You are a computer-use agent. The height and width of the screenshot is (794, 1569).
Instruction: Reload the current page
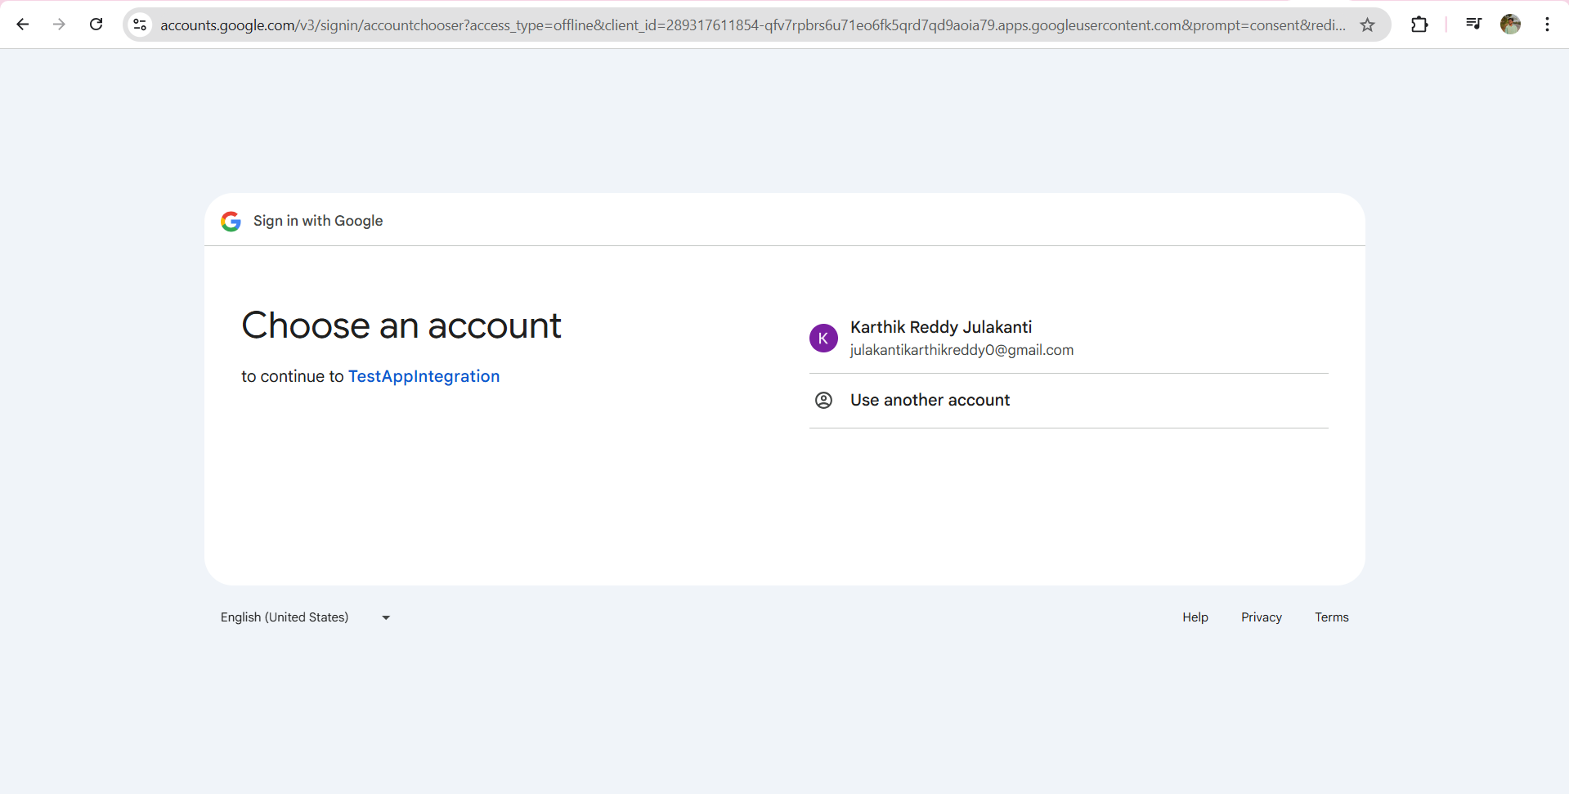(96, 25)
